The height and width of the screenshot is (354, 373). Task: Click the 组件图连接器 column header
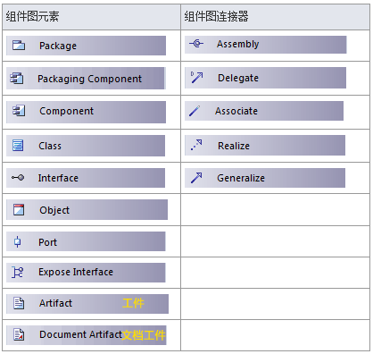[216, 16]
